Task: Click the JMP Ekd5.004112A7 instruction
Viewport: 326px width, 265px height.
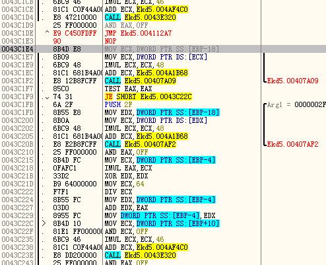Action: tap(138, 33)
